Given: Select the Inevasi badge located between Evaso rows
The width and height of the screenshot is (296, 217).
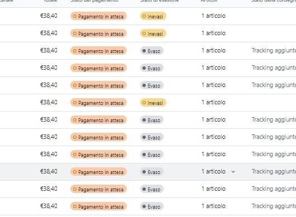Looking at the screenshot, I should point(153,103).
